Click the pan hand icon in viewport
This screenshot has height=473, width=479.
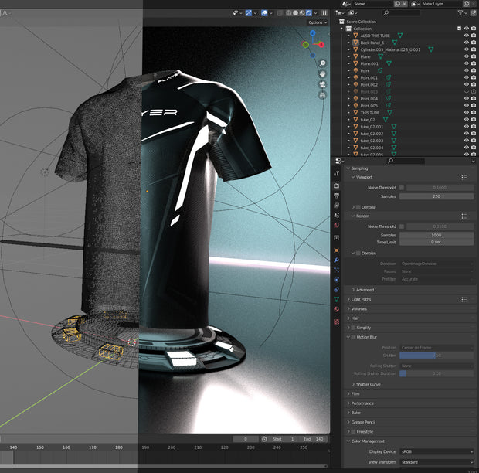[x=322, y=73]
